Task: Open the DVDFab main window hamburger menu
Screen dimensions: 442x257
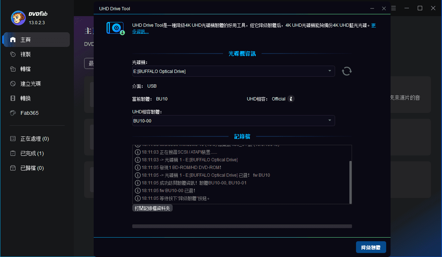Action: tap(394, 8)
